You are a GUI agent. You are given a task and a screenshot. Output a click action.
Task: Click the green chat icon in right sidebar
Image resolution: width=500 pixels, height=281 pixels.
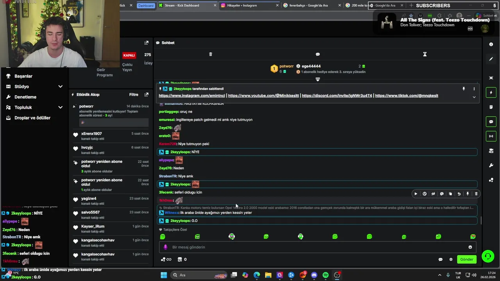click(x=491, y=122)
